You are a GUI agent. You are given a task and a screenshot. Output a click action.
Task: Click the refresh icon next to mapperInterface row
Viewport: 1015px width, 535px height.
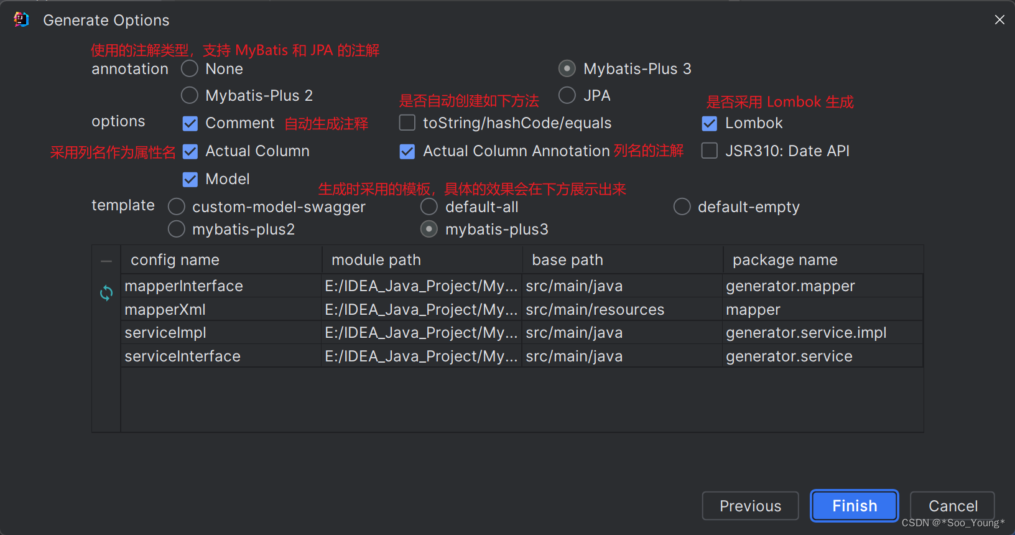(x=106, y=292)
